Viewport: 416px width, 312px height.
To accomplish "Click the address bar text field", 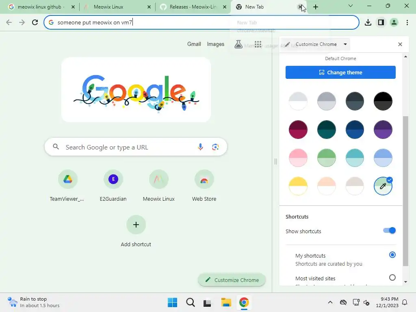I will tap(201, 23).
